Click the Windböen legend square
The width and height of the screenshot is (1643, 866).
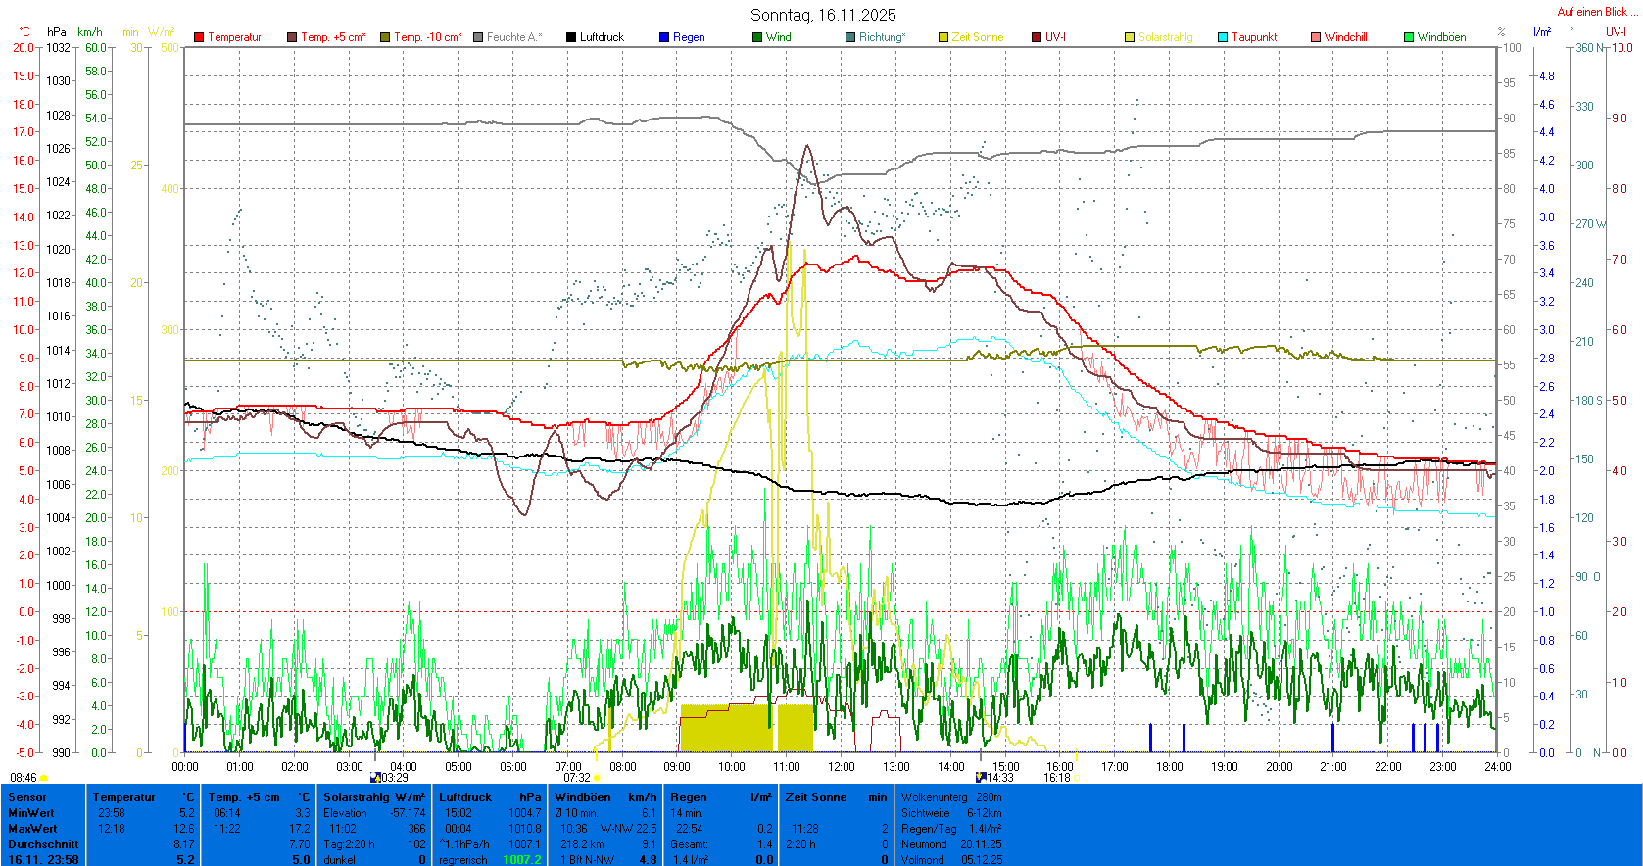[x=1409, y=37]
